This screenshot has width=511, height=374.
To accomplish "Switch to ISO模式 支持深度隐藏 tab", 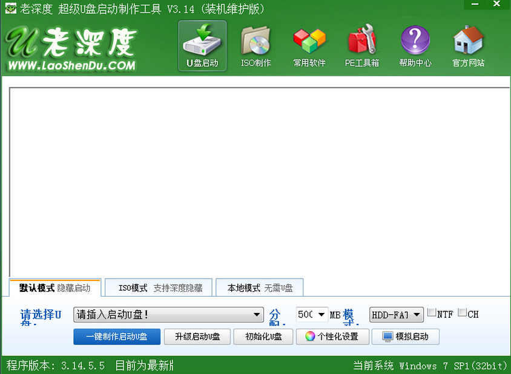I will coord(159,288).
